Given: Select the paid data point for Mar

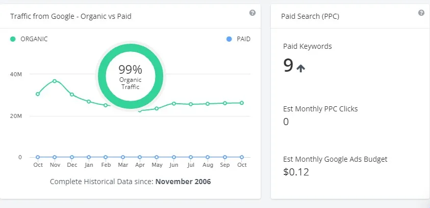Looking at the screenshot, I should [123, 157].
